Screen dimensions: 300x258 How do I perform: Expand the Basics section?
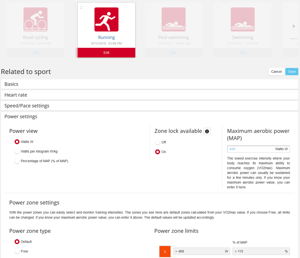tap(149, 84)
